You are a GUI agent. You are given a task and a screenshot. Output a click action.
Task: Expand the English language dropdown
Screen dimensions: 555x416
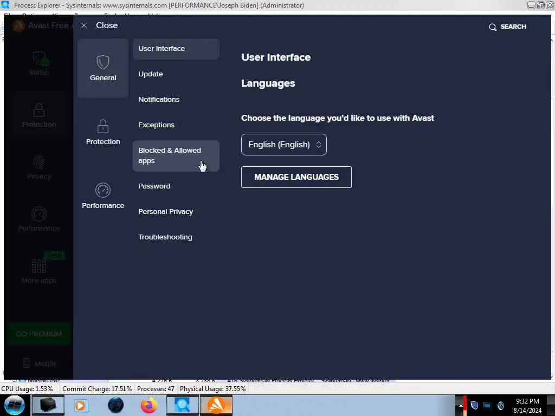[284, 145]
